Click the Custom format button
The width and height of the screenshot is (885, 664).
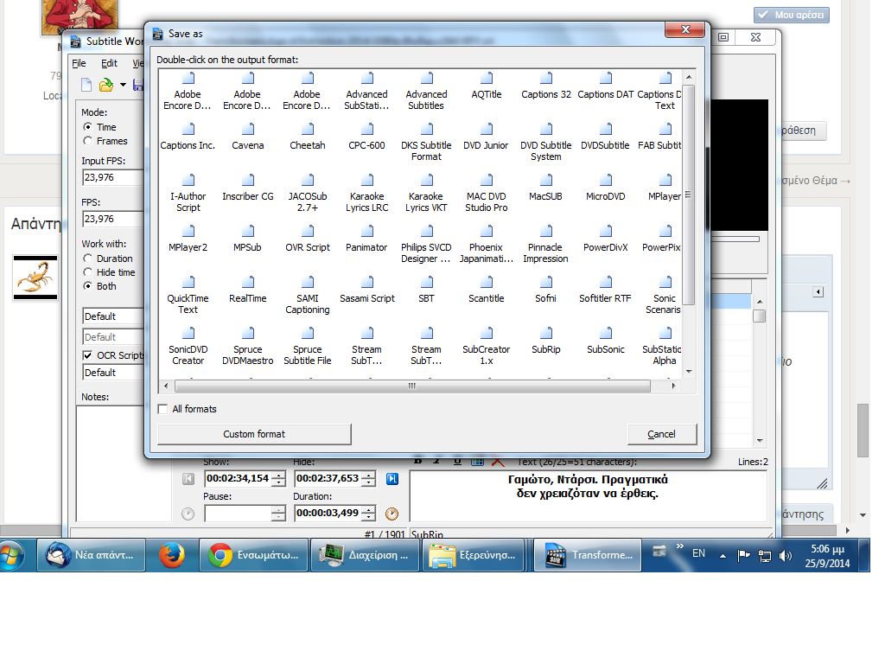(x=254, y=434)
